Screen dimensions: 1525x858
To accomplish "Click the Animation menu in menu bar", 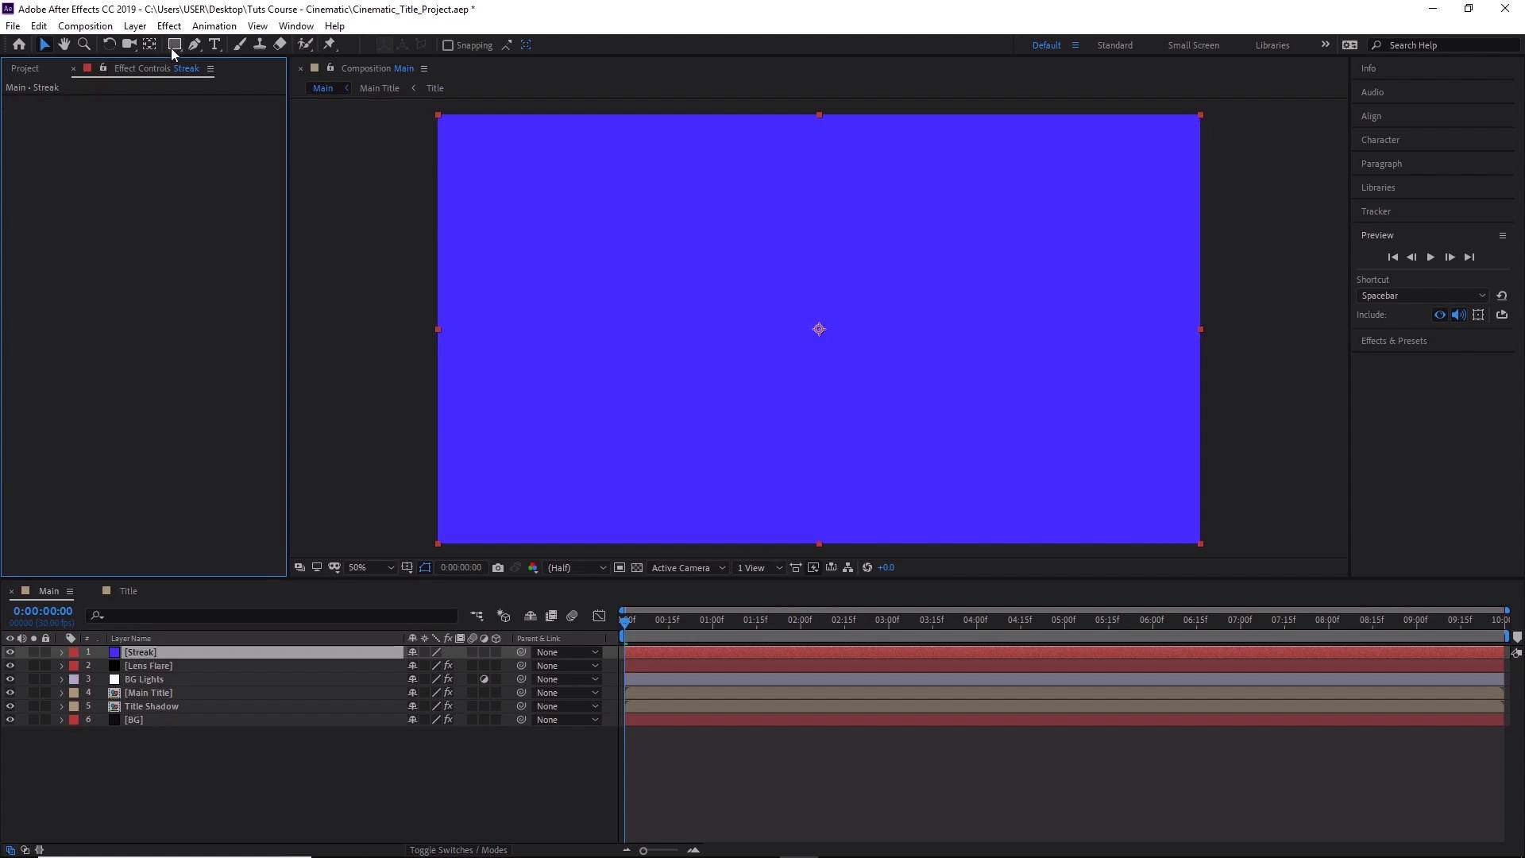I will [x=214, y=26].
